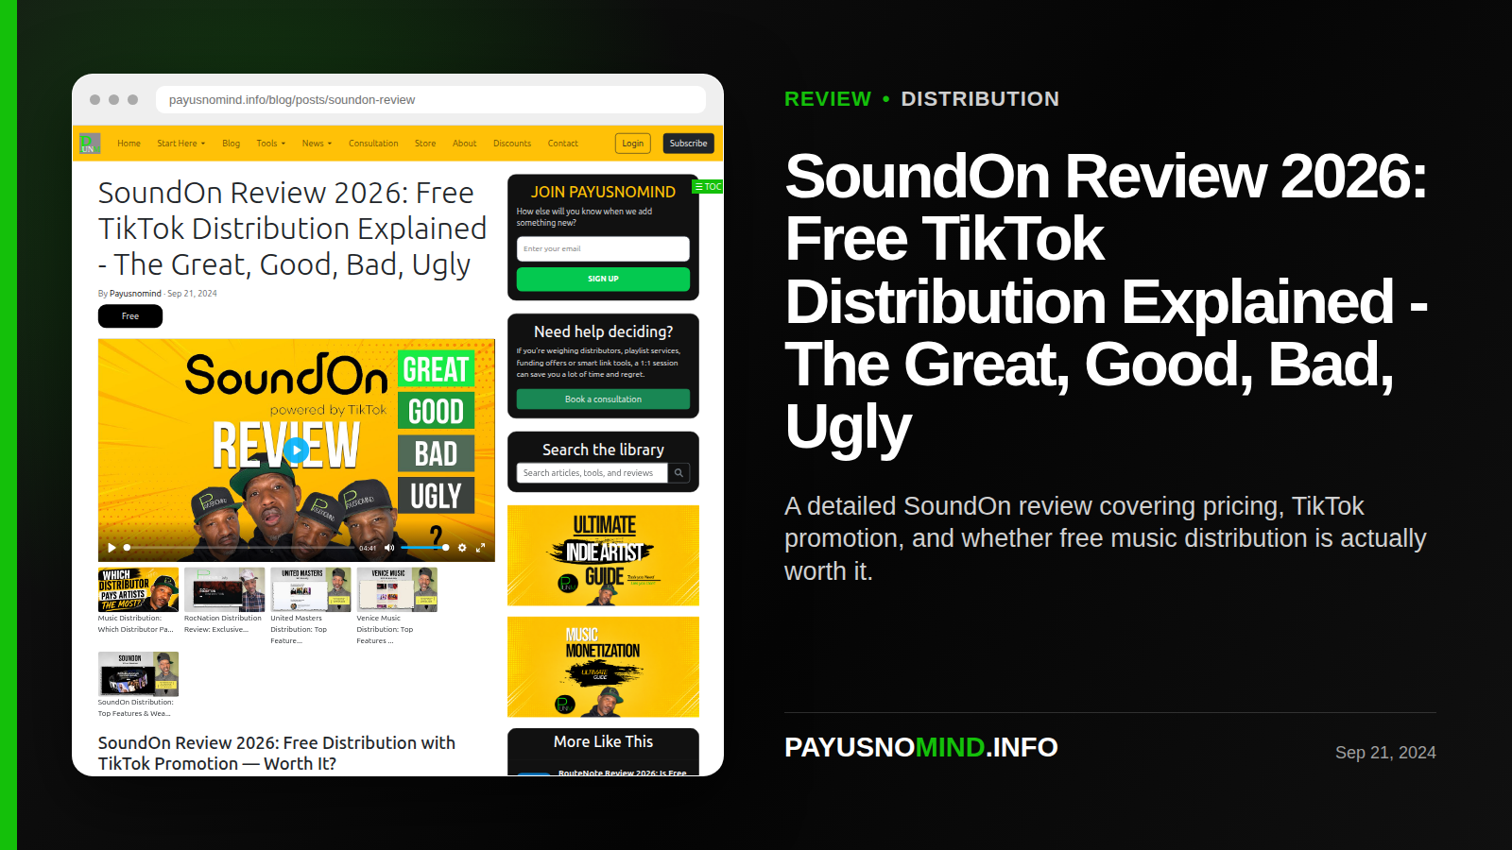Viewport: 1512px width, 850px height.
Task: Click the browser address bar URL
Action: tap(430, 100)
